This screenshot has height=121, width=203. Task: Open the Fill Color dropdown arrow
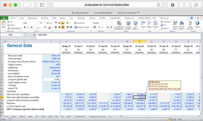click(47, 27)
